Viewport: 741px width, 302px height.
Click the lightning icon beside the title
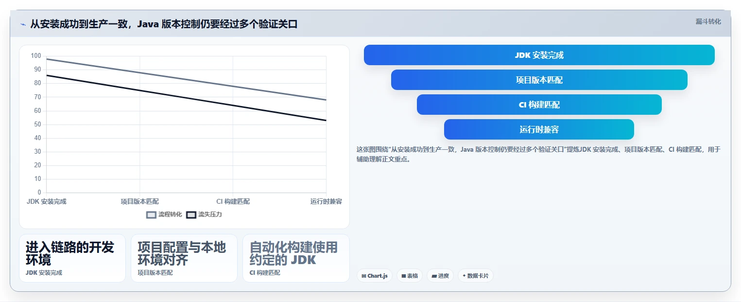pyautogui.click(x=23, y=24)
